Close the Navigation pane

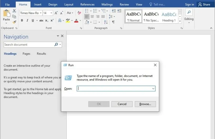(62, 36)
